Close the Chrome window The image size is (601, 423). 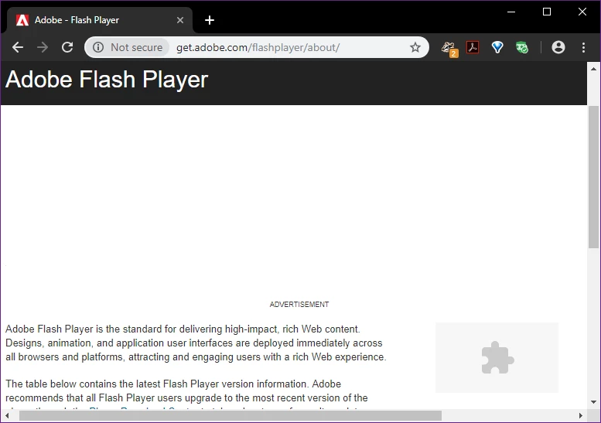582,12
